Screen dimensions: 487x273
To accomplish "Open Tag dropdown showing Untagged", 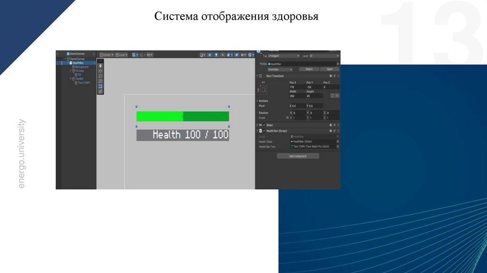I will click(x=283, y=56).
